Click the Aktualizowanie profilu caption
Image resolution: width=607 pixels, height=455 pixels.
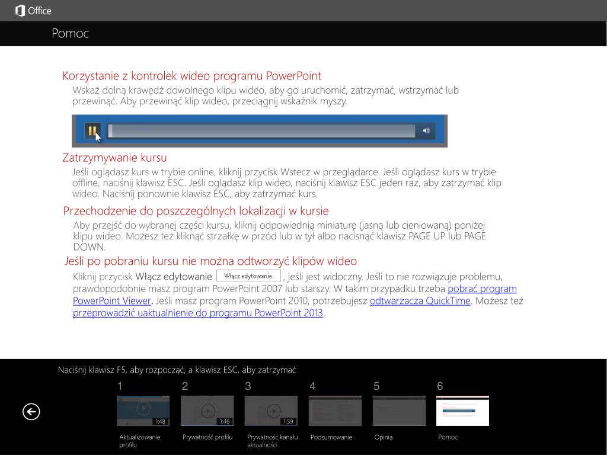(140, 441)
